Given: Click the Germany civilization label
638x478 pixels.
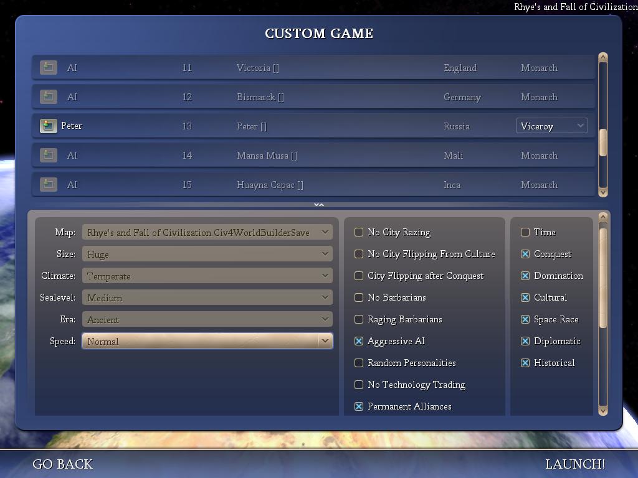Looking at the screenshot, I should [x=462, y=97].
